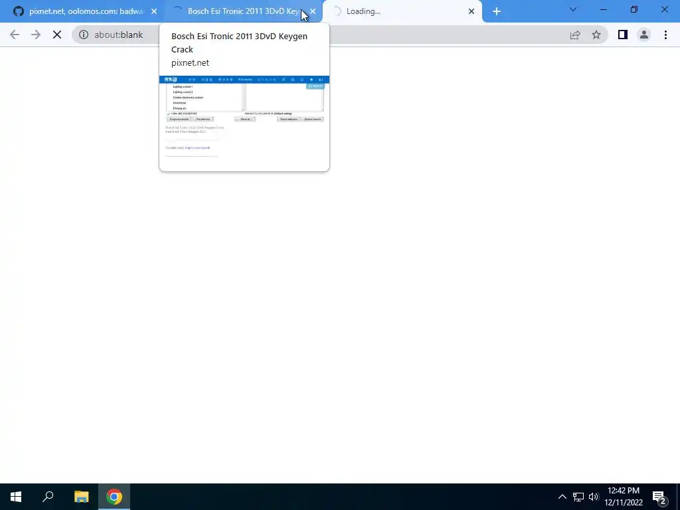Open the volume control
Screen dimensions: 680x510
594,497
